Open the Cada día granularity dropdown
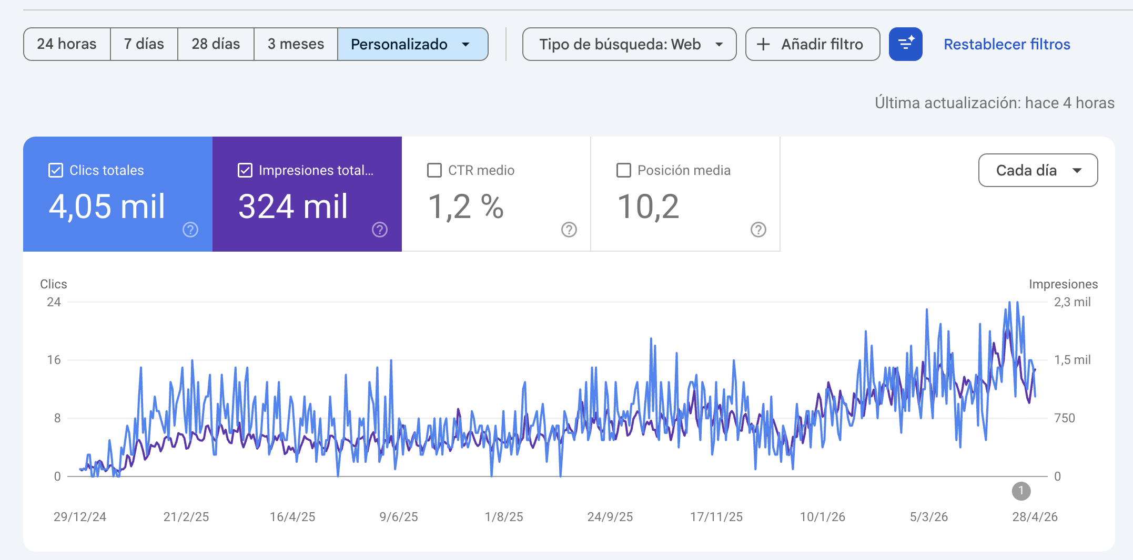1133x560 pixels. (1038, 170)
